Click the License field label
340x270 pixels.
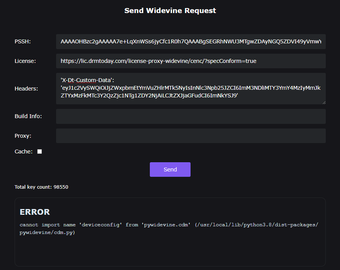click(x=25, y=61)
